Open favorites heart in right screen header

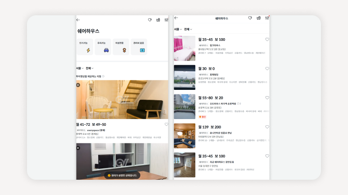tap(250, 18)
